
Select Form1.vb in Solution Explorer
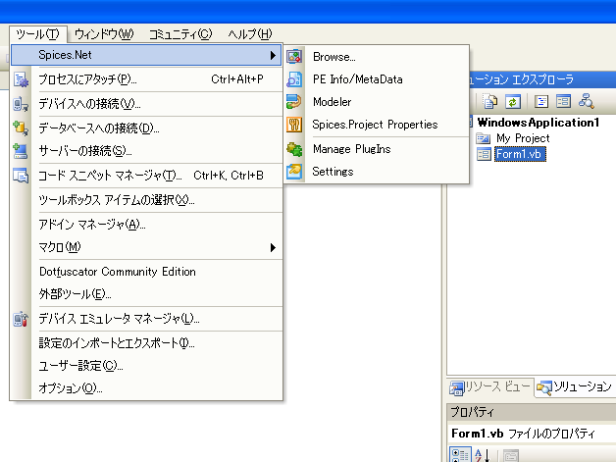pos(520,154)
